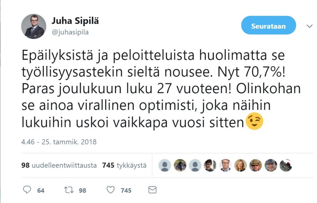Like the tweet with the heart icon
The width and height of the screenshot is (317, 203).
click(x=111, y=191)
